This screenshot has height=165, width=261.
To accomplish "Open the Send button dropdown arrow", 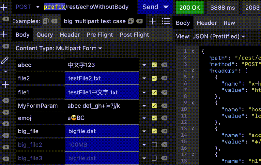I will click(166, 7).
